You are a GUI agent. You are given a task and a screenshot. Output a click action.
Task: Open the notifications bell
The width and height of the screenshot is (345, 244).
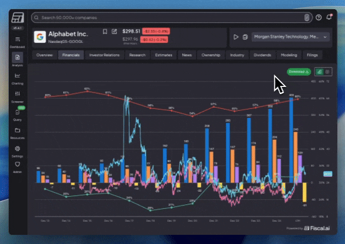point(329,17)
